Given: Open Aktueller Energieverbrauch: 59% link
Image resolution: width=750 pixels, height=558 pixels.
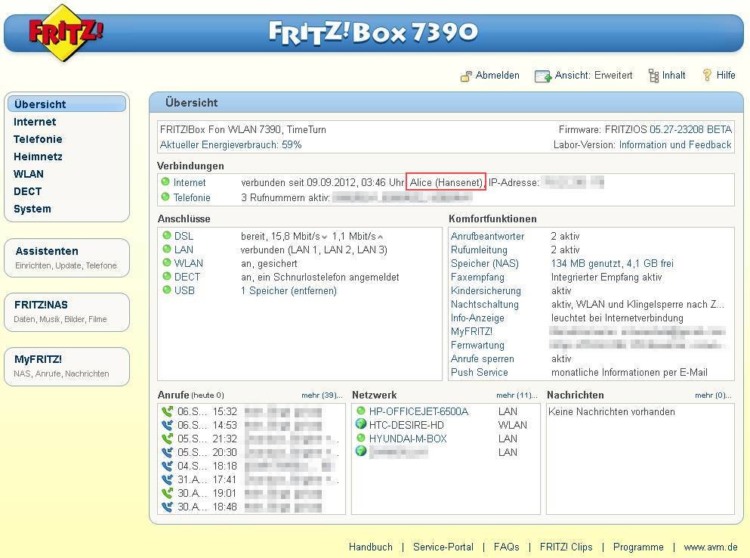Looking at the screenshot, I should (x=230, y=144).
